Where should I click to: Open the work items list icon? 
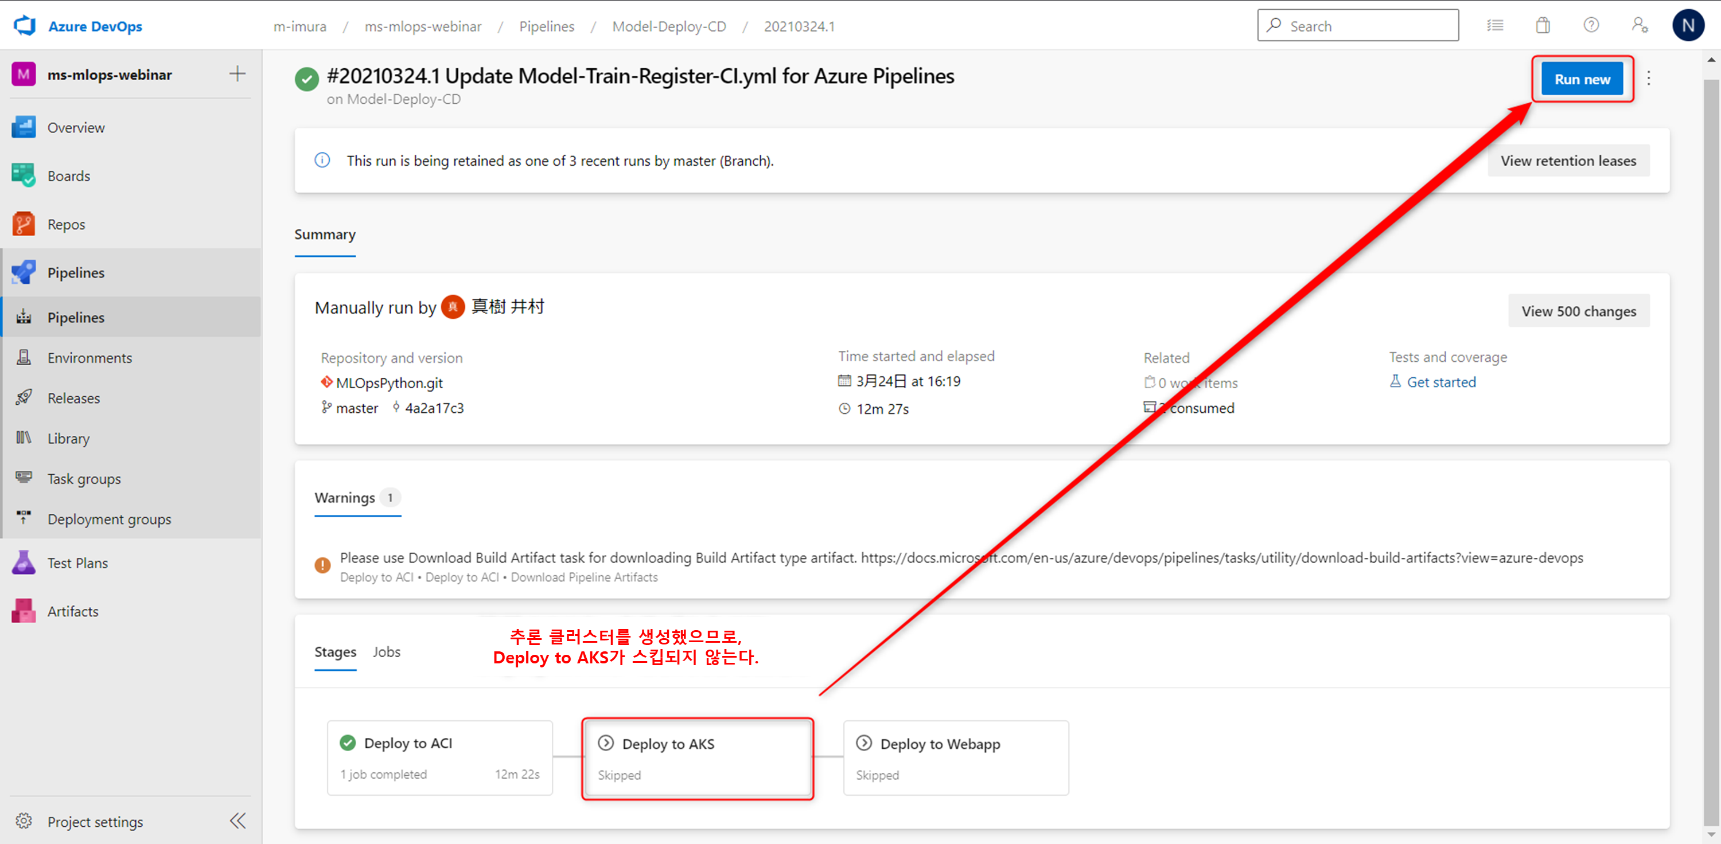click(1494, 25)
